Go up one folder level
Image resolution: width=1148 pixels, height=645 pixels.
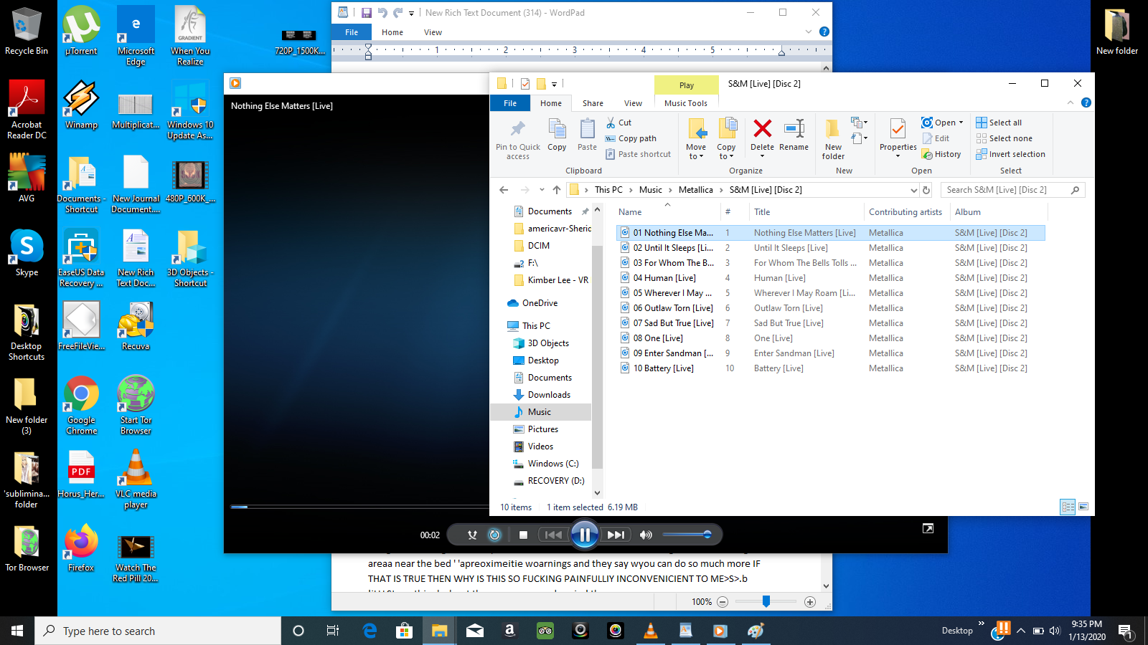click(557, 190)
